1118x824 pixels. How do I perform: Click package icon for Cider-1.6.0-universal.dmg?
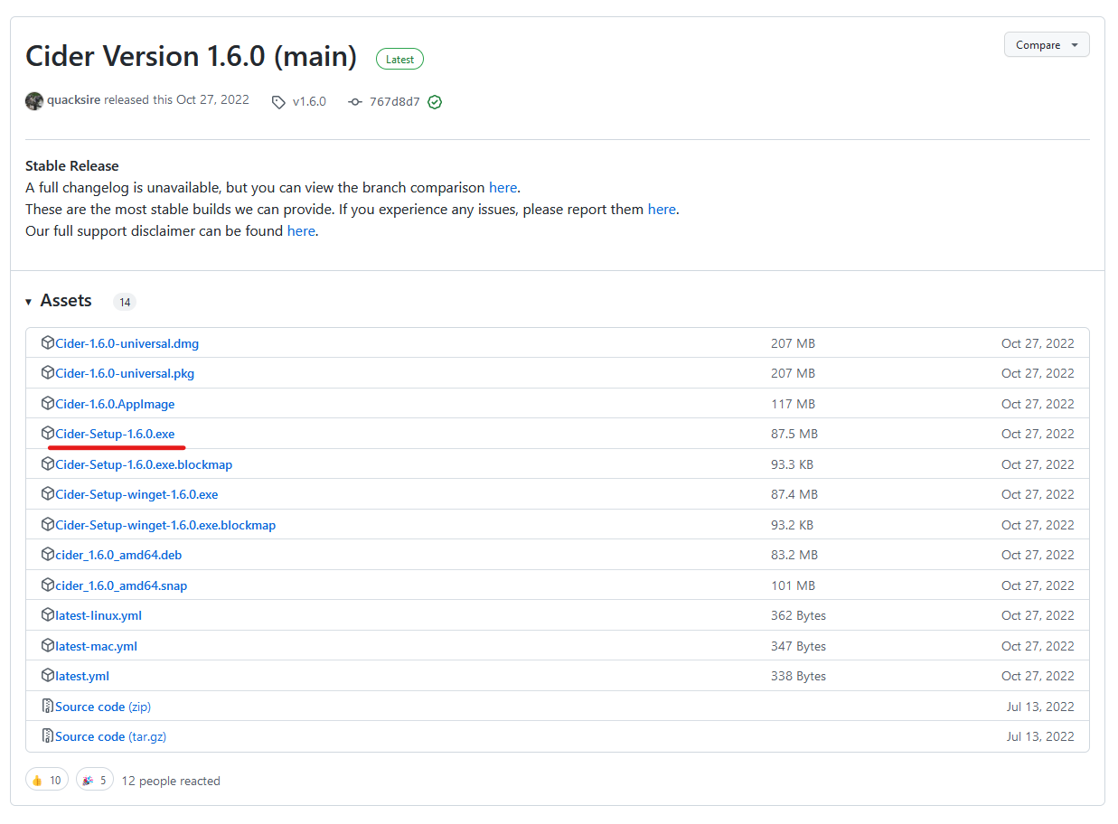click(x=48, y=343)
